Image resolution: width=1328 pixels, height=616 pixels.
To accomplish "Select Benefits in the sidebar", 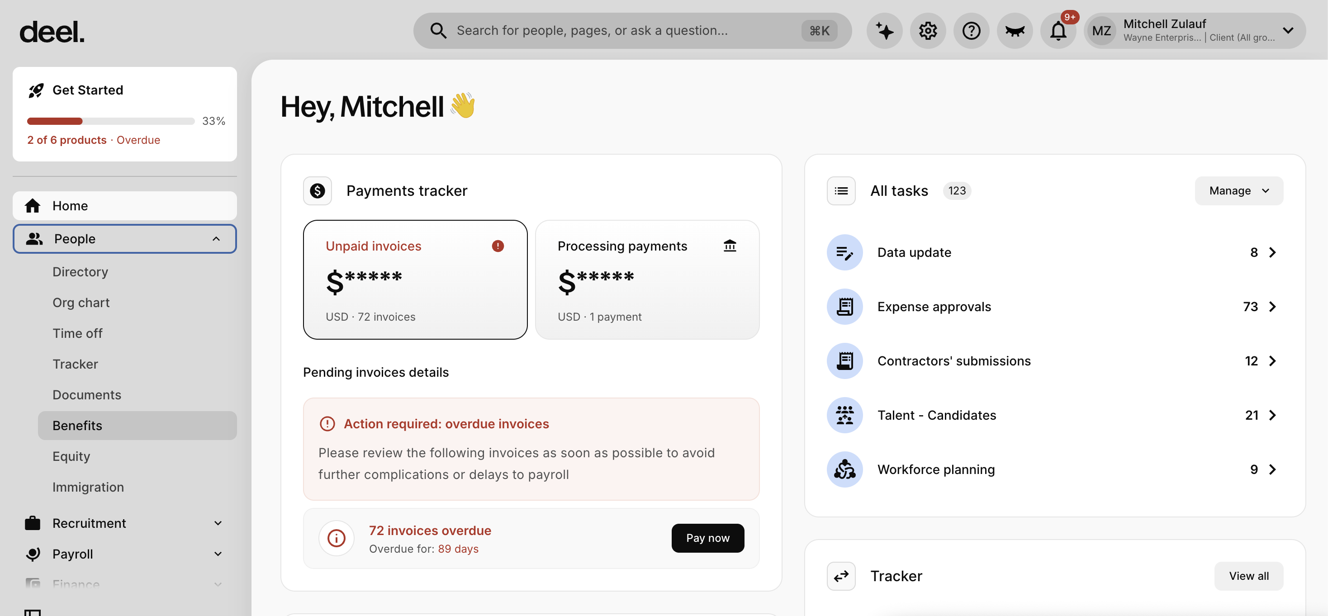I will [x=137, y=425].
